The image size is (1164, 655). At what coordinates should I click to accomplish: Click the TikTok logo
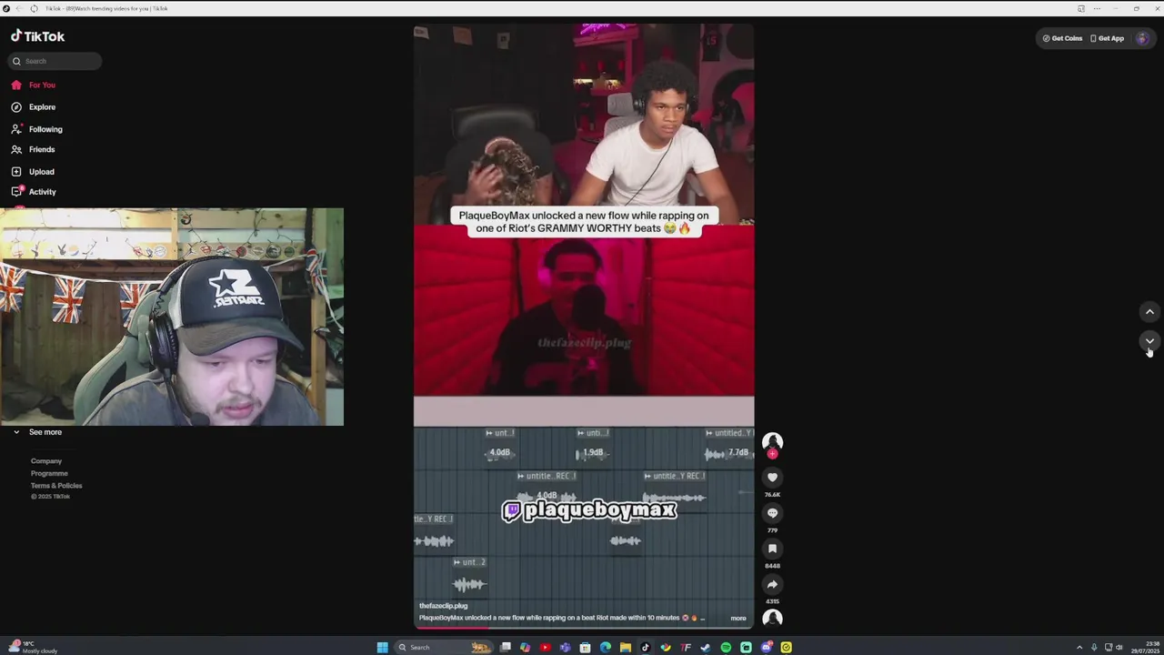coord(37,36)
